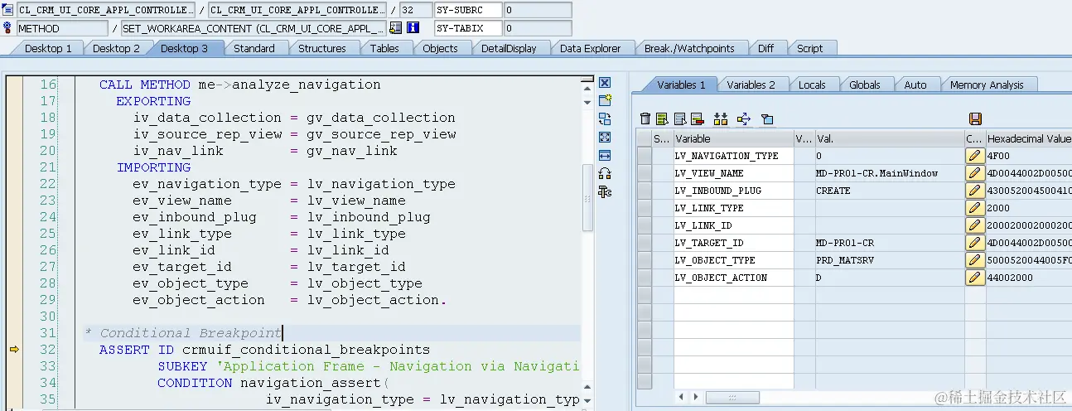1072x411 pixels.
Task: Select the row header of LV_NAVIGATION_TYPE
Action: [645, 156]
